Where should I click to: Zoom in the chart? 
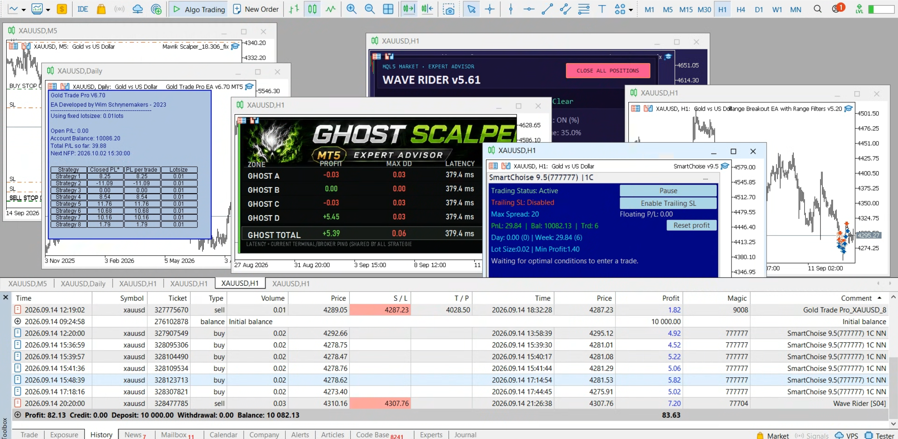pos(351,9)
